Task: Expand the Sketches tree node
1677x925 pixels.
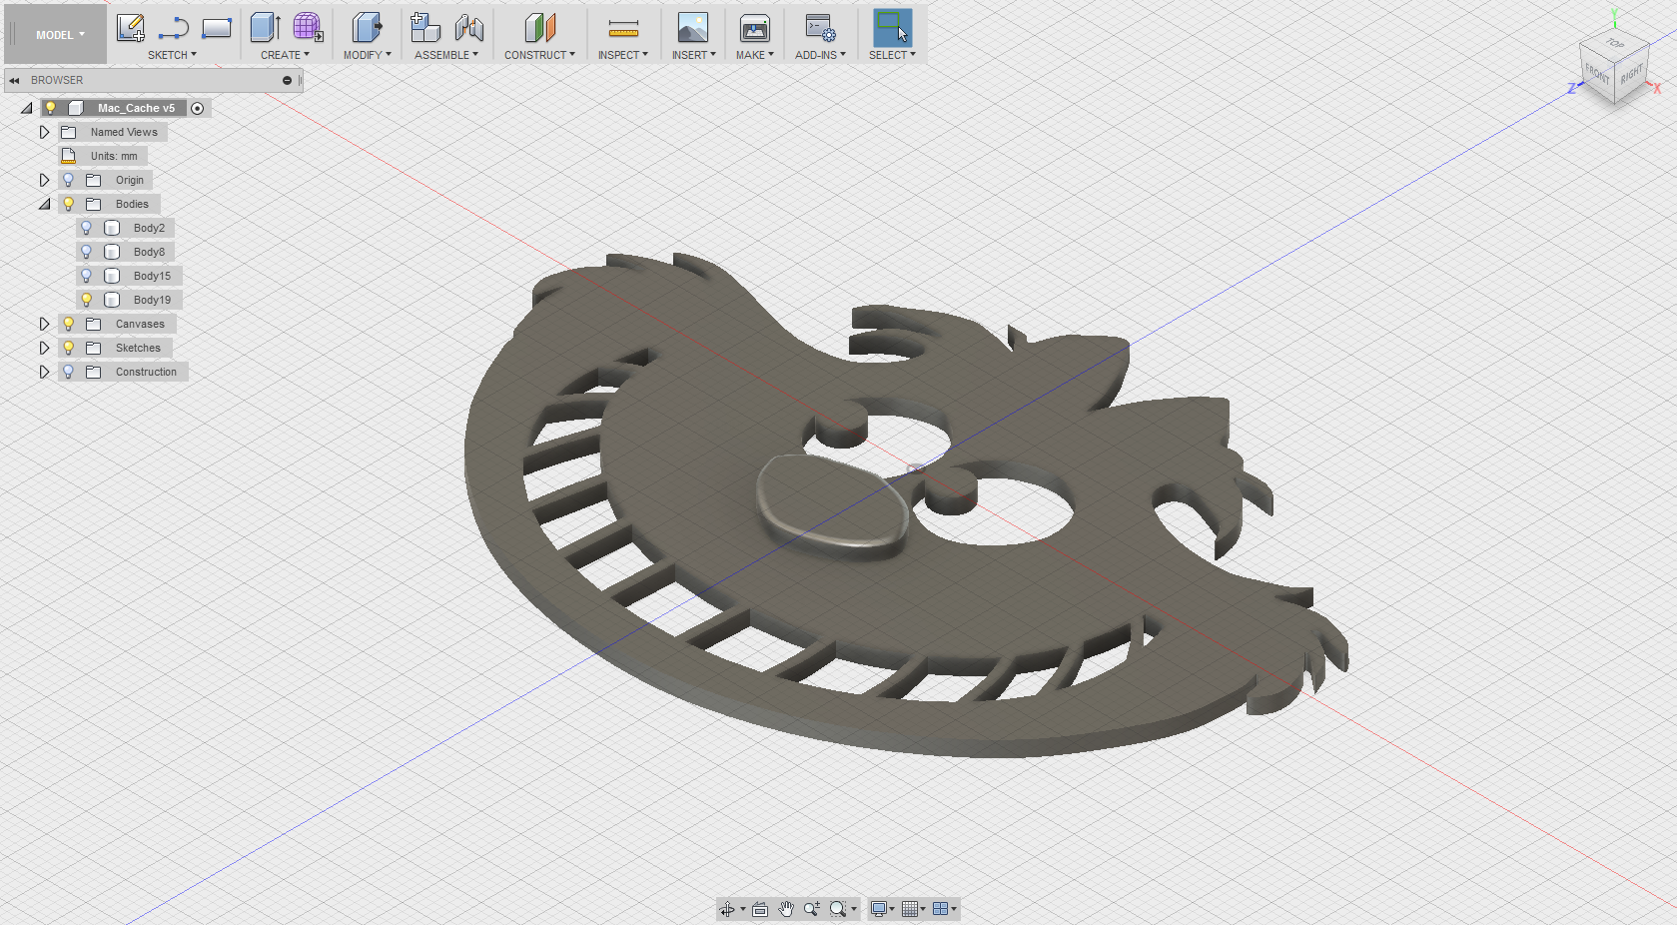Action: 44,348
